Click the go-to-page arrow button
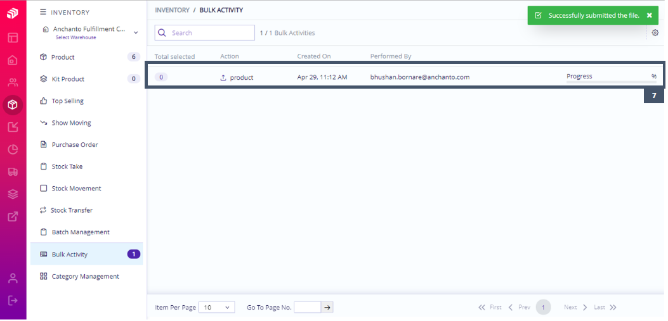 (x=327, y=308)
